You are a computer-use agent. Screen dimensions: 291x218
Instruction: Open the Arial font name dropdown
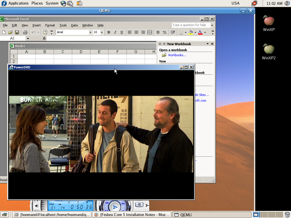click(90, 32)
